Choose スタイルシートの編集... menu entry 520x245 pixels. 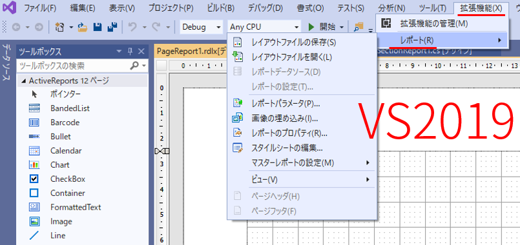302,148
